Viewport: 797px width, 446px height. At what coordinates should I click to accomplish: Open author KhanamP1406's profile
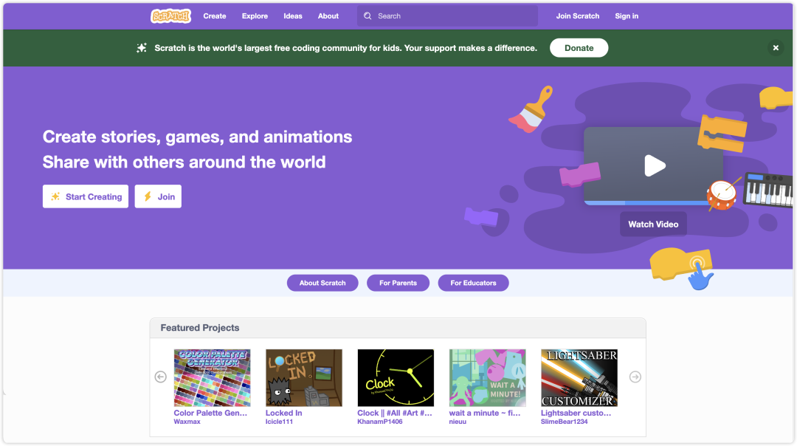pyautogui.click(x=380, y=422)
